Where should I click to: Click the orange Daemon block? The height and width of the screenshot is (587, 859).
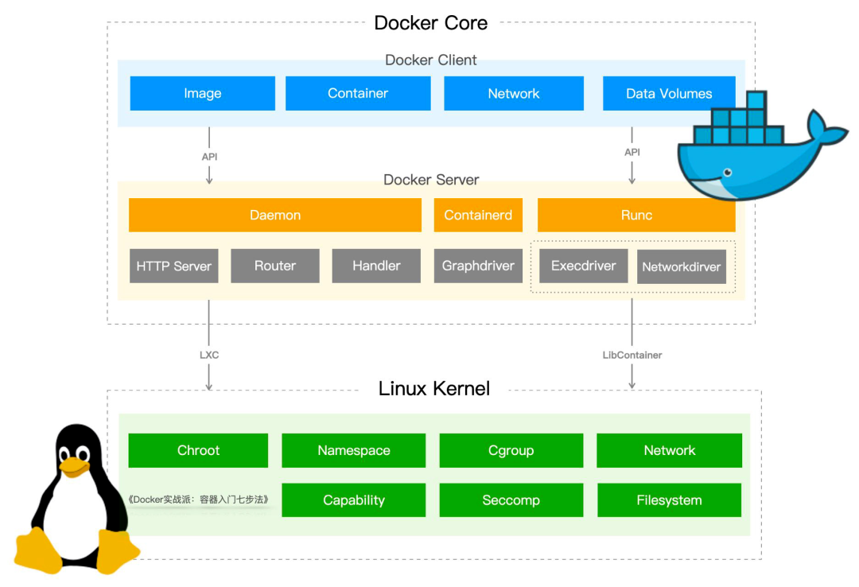pyautogui.click(x=275, y=215)
